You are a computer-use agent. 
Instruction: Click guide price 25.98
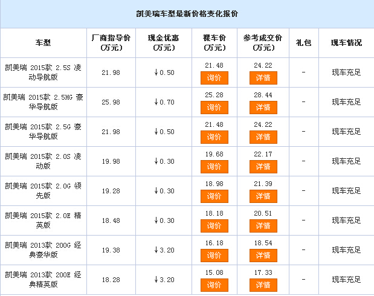pyautogui.click(x=111, y=102)
